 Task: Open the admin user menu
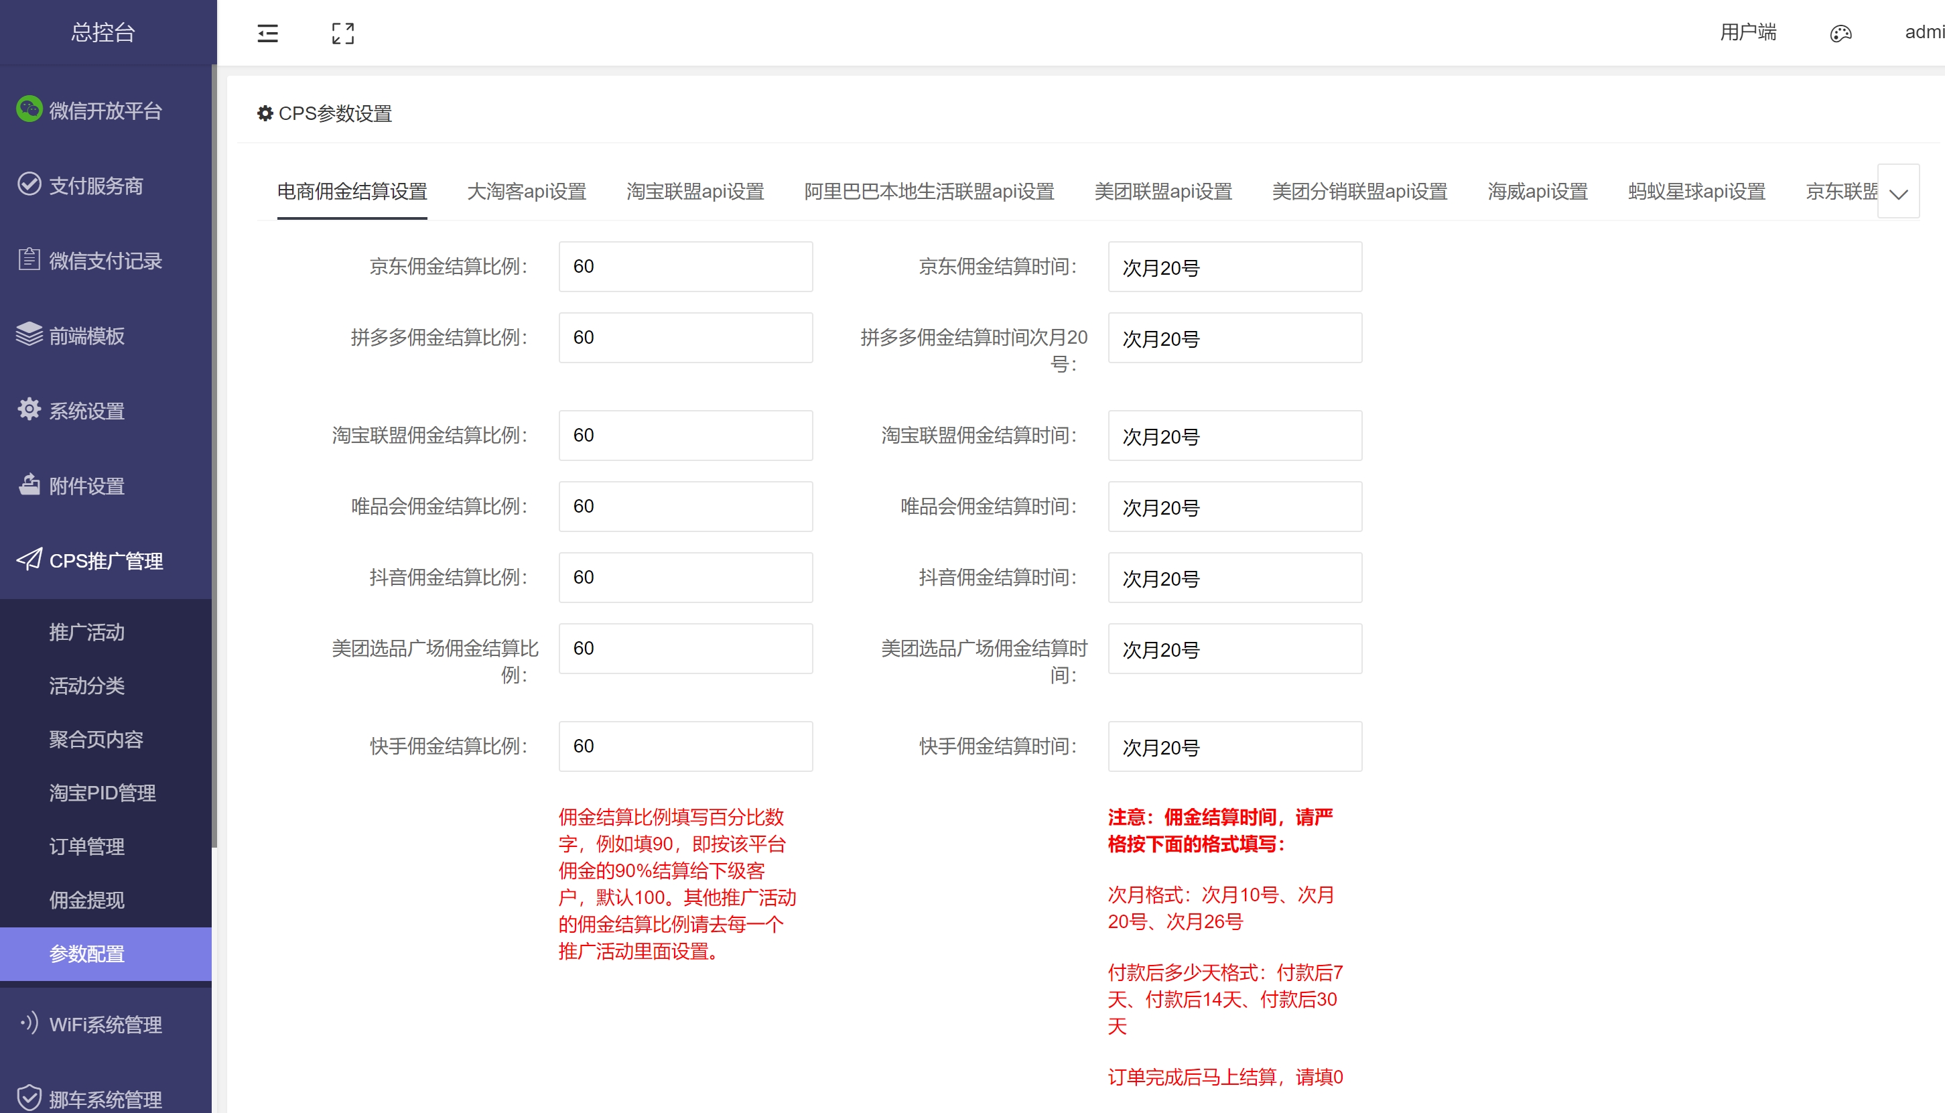[1924, 32]
